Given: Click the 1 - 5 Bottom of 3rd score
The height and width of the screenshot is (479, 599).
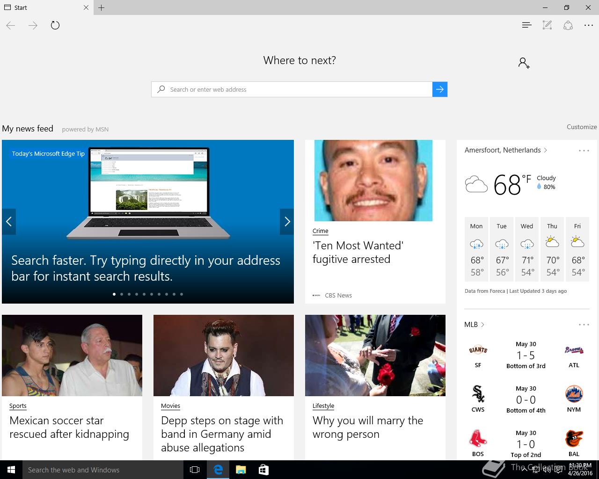Looking at the screenshot, I should (x=526, y=356).
